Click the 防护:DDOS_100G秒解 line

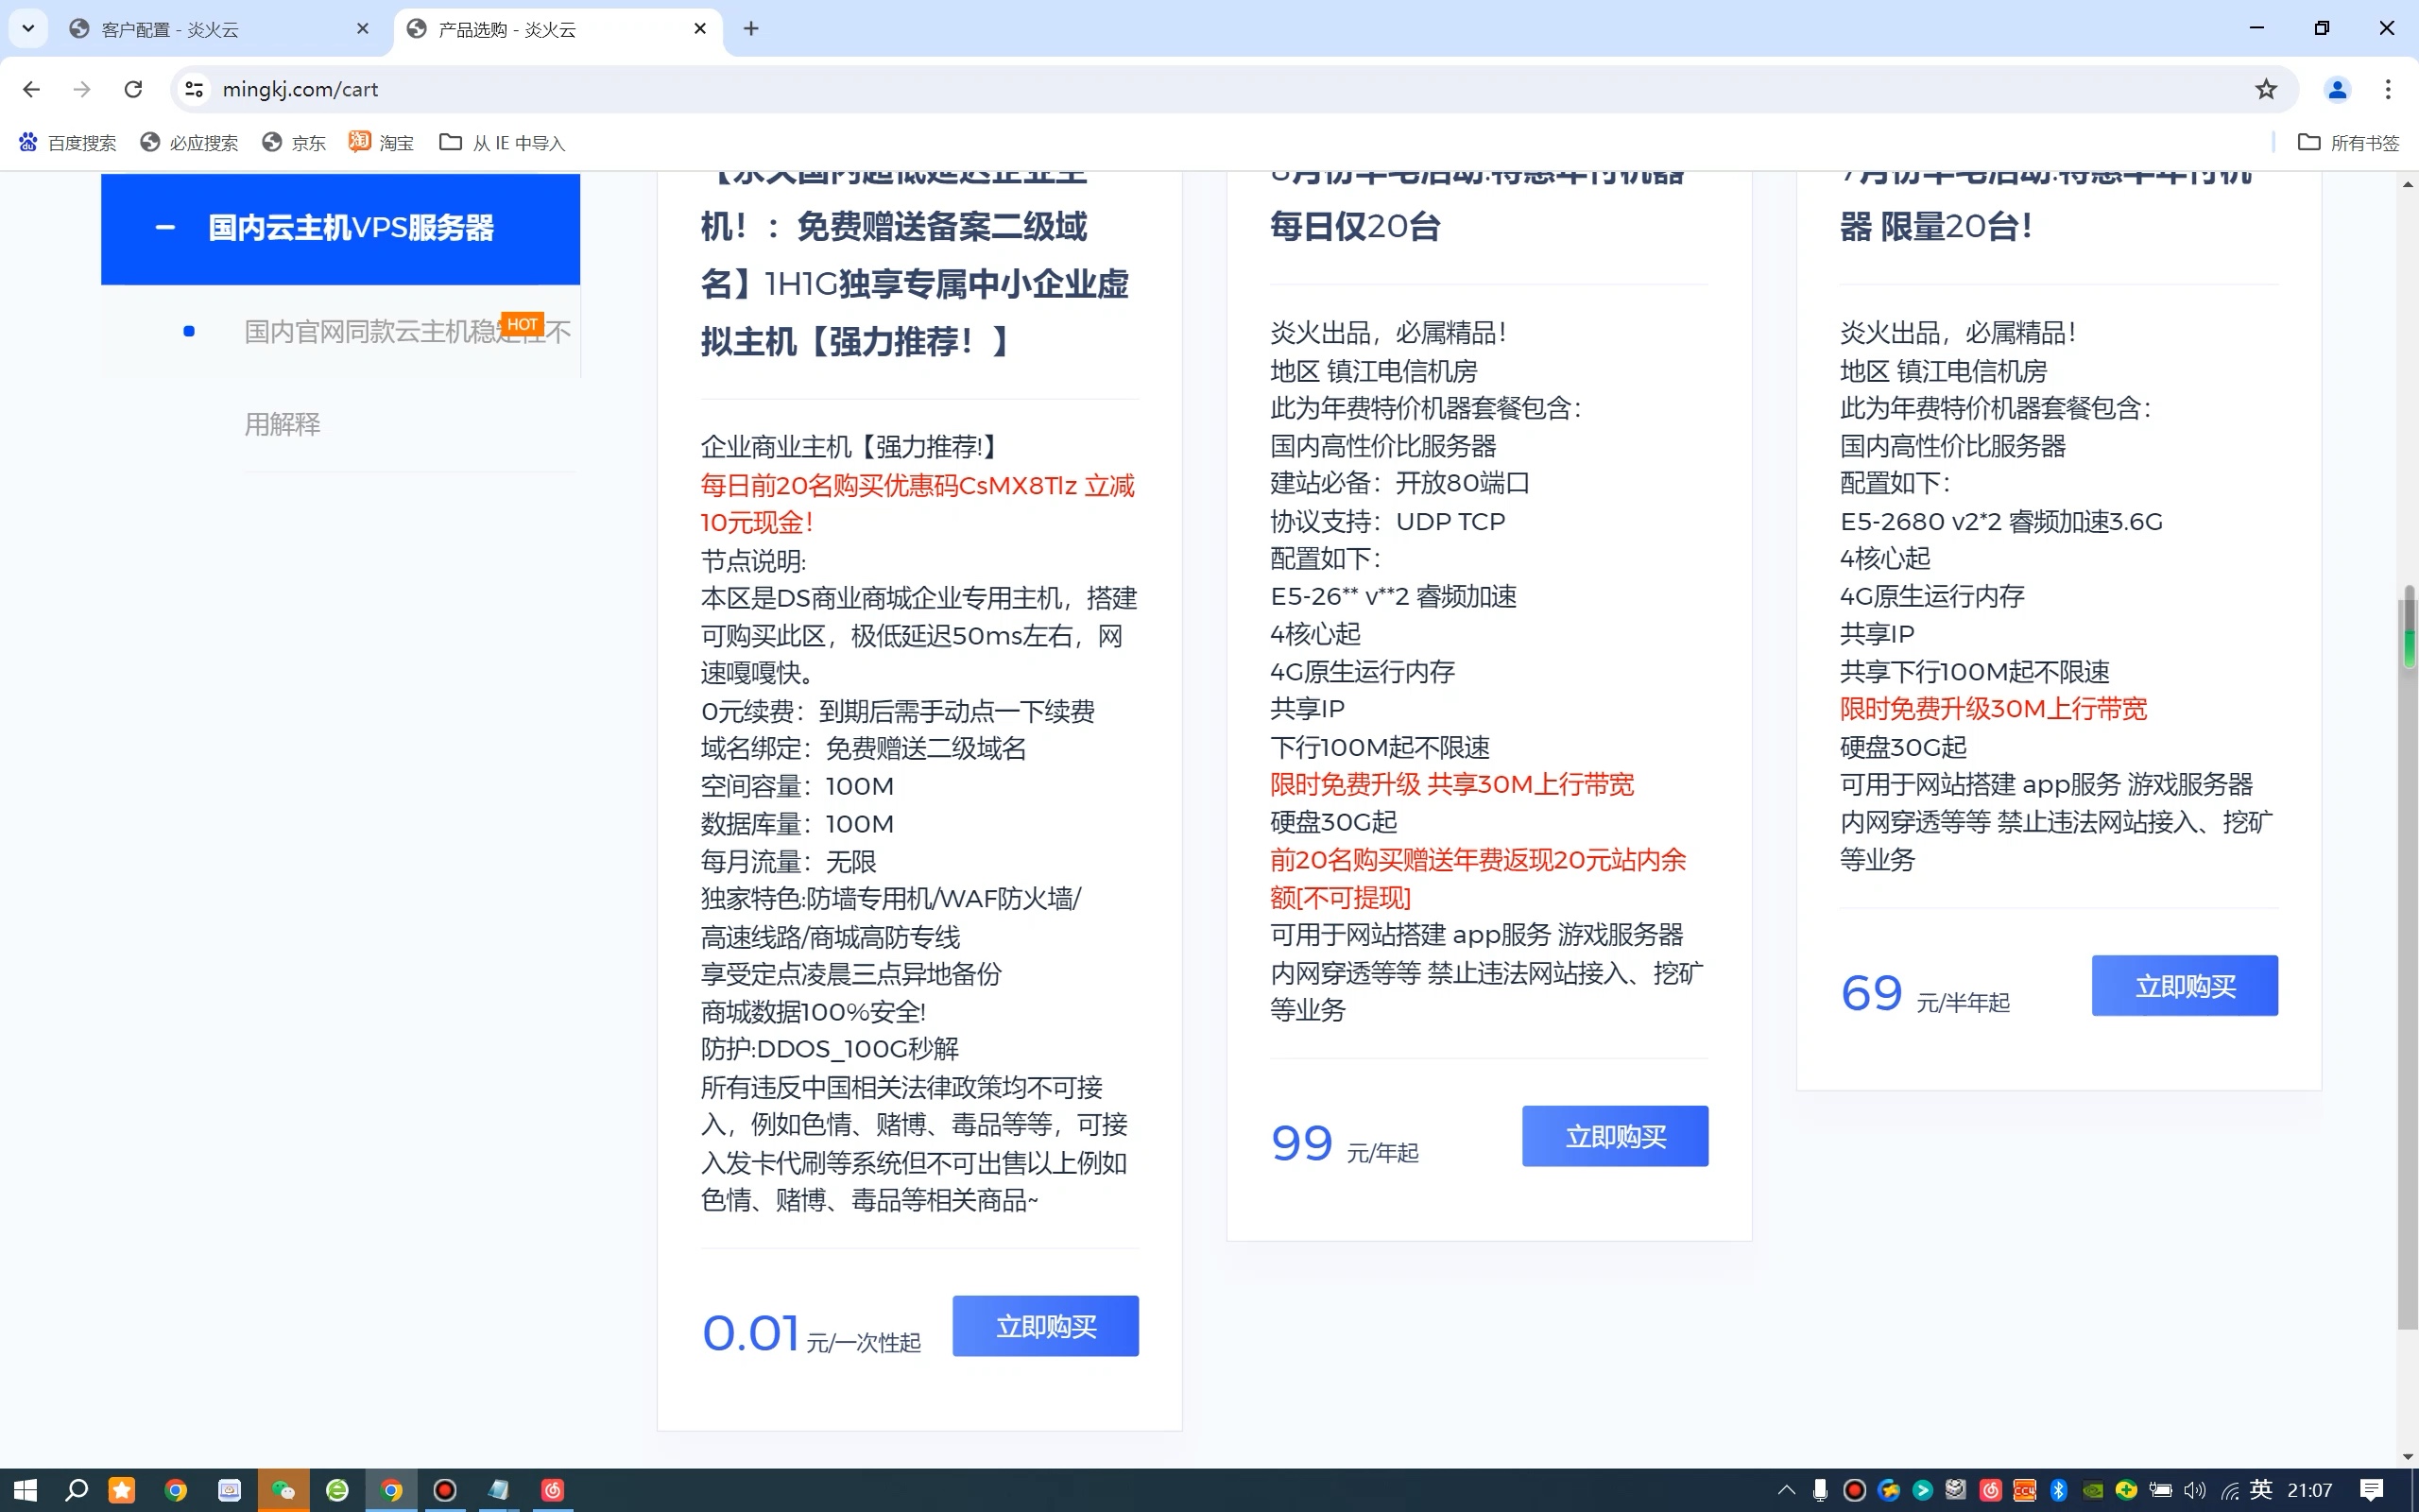point(830,1049)
